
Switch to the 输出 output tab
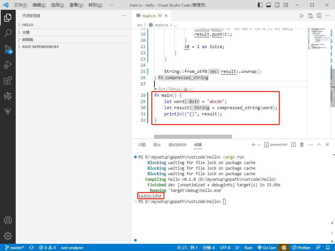click(x=157, y=145)
